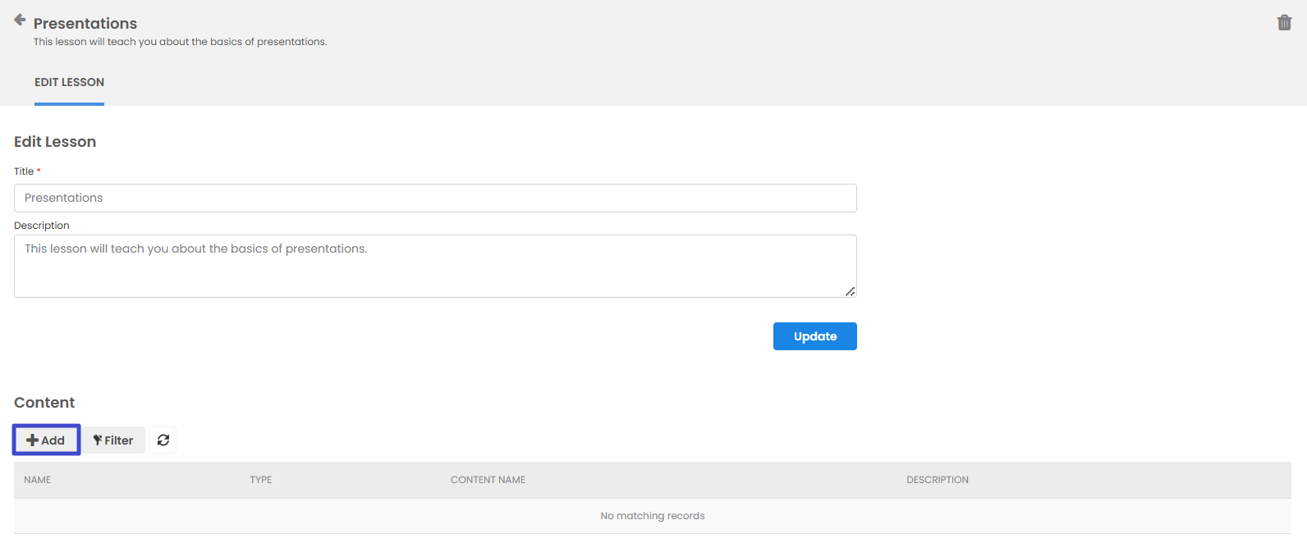Sort by the DESCRIPTION column header
Image resolution: width=1307 pixels, height=552 pixels.
tap(937, 480)
